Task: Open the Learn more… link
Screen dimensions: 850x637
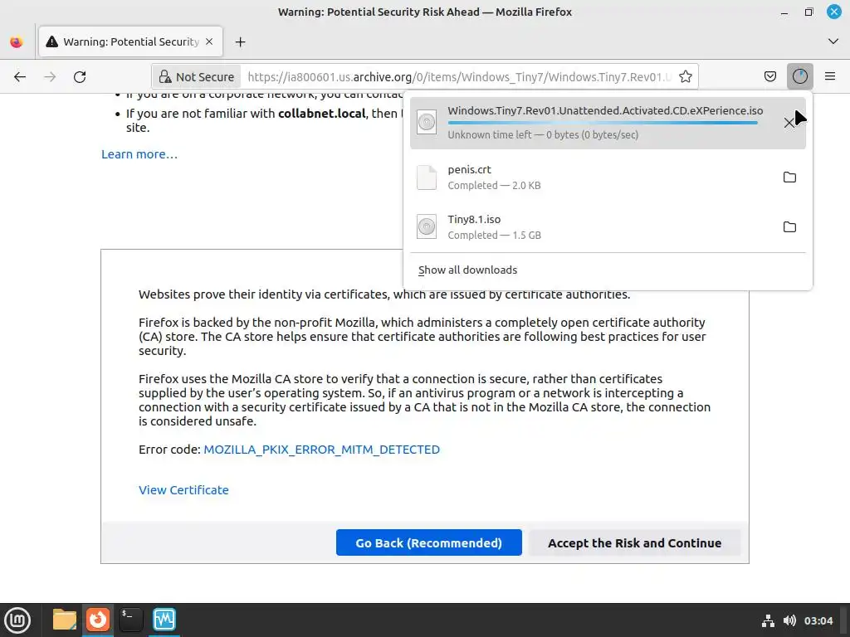Action: [139, 154]
